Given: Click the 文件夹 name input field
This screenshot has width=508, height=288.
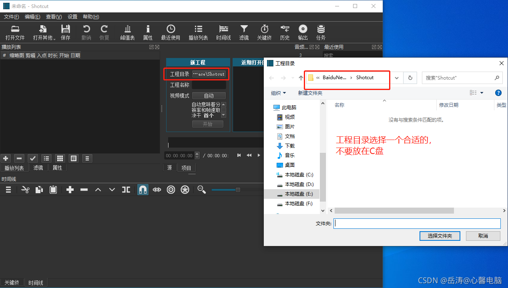Looking at the screenshot, I should (x=417, y=224).
